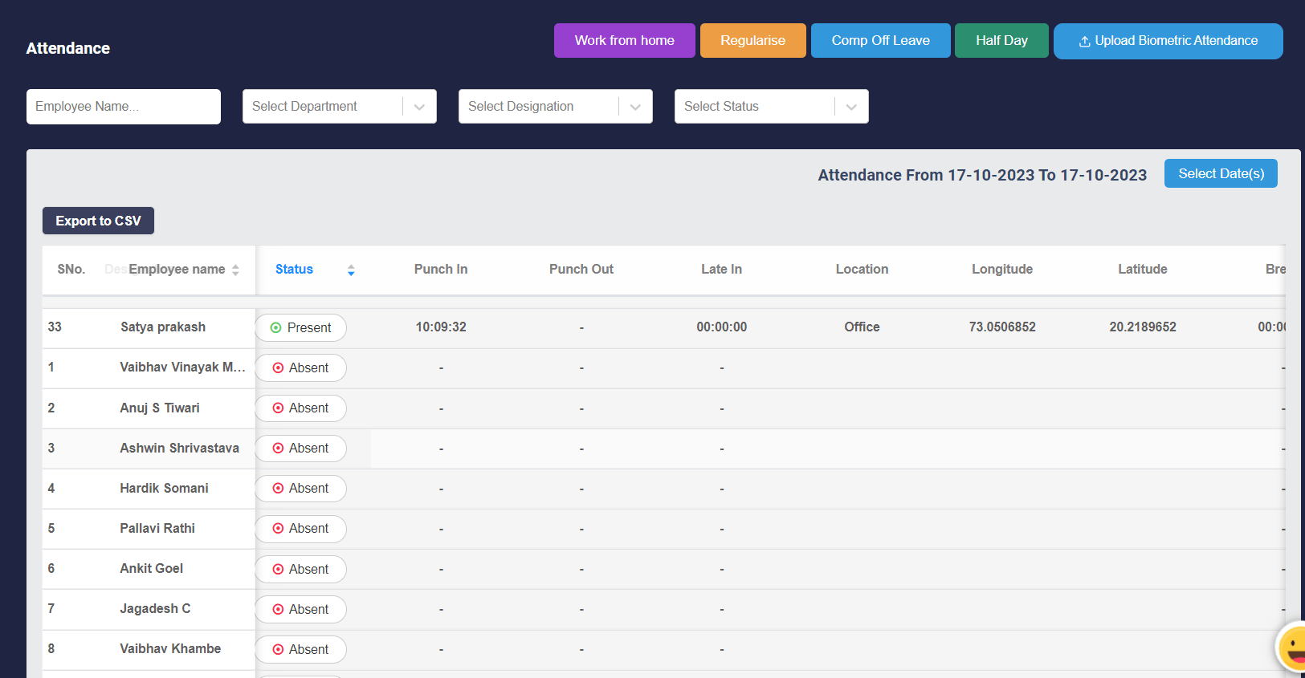The height and width of the screenshot is (678, 1305).
Task: Expand the Select Designation dropdown
Action: point(555,107)
